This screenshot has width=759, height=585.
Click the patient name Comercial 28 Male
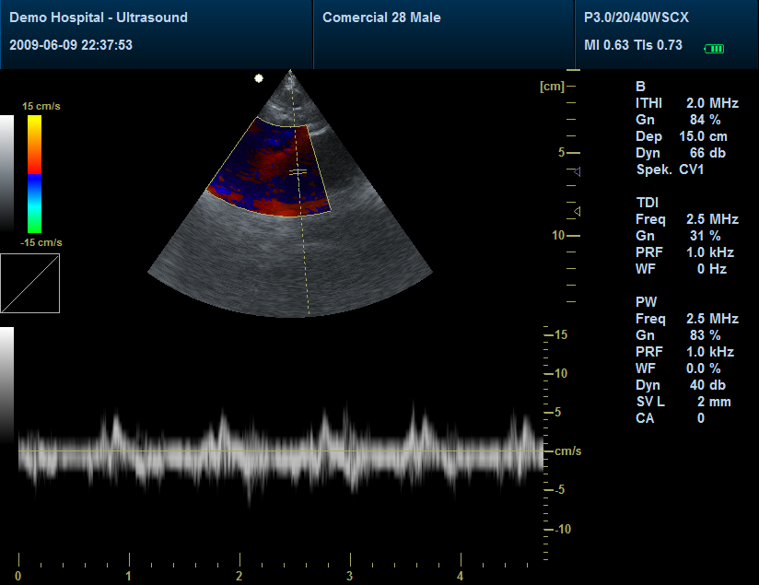click(381, 18)
